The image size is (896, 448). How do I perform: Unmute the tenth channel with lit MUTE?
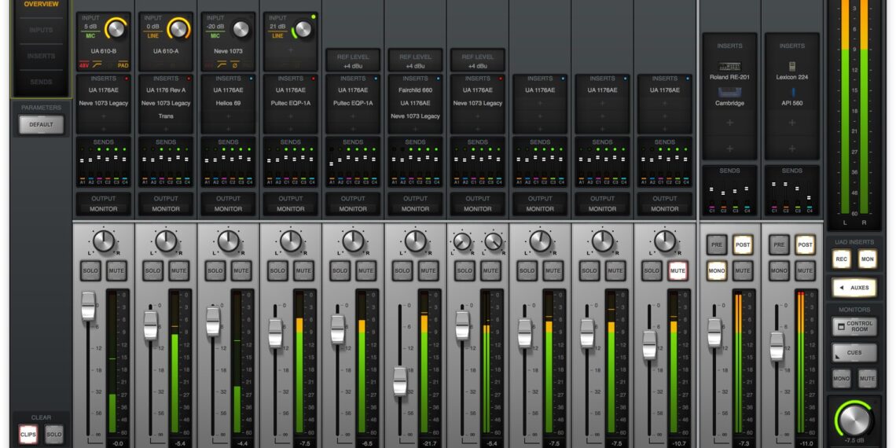(678, 271)
